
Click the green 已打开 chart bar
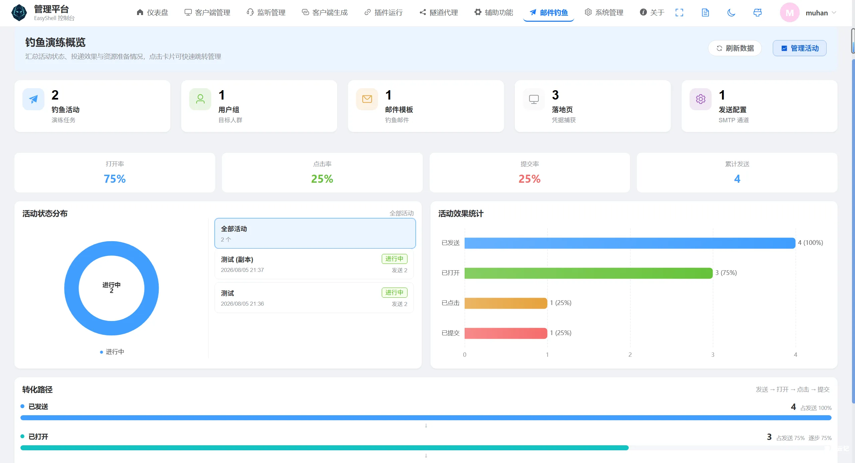[x=588, y=273]
